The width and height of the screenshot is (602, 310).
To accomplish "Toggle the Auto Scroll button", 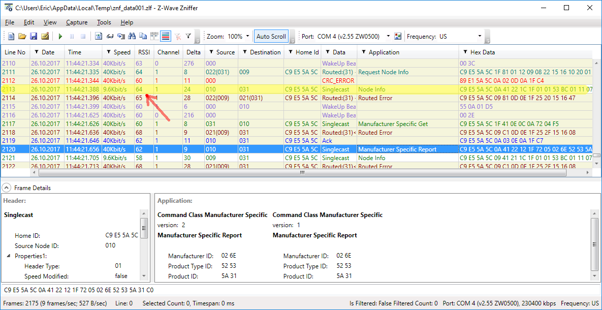I will tap(271, 37).
